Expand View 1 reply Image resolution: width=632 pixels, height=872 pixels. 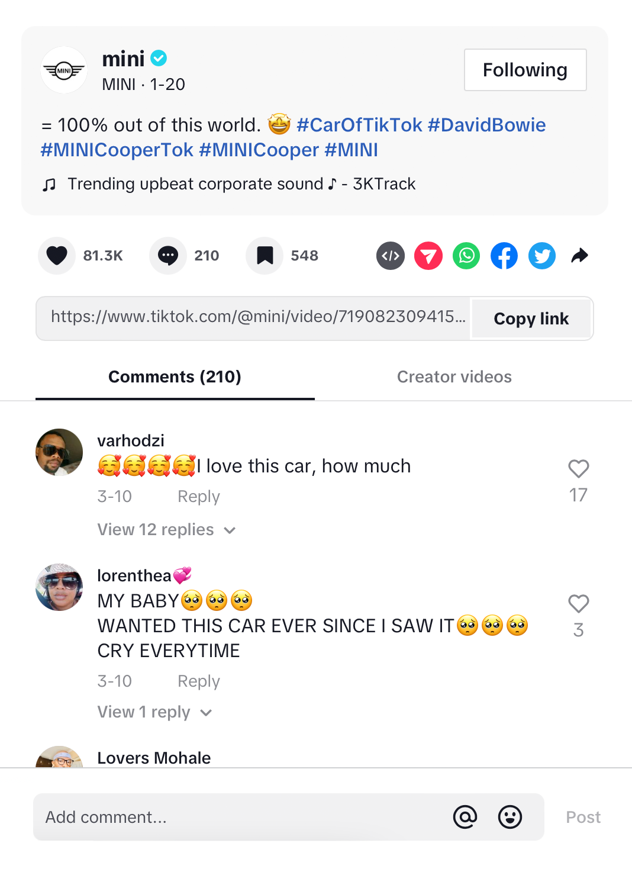pos(154,712)
